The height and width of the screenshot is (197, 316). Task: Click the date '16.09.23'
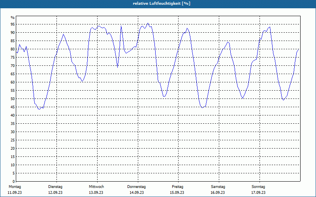[x=218, y=193]
